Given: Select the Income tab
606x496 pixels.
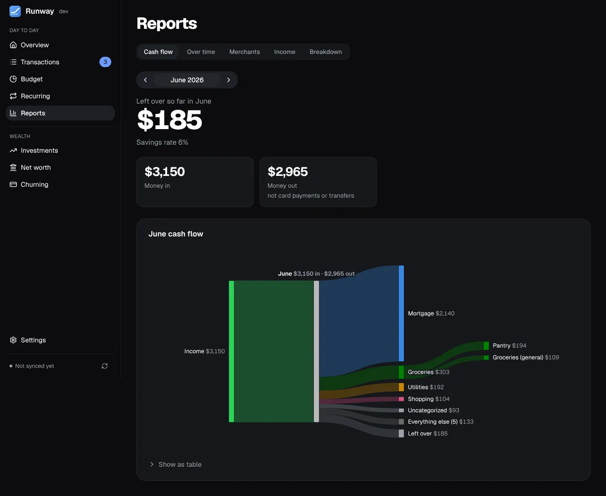Looking at the screenshot, I should [285, 52].
